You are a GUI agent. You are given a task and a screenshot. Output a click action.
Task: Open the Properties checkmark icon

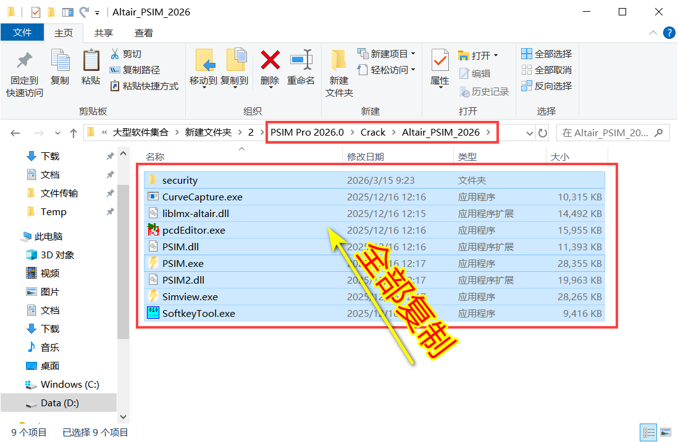point(440,60)
